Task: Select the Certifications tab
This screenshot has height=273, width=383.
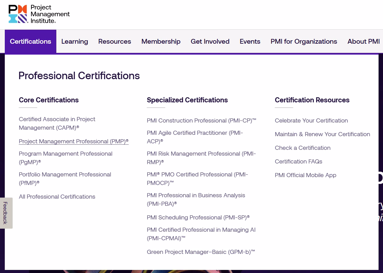Action: [x=30, y=41]
